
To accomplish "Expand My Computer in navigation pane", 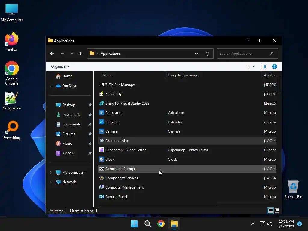I will pos(51,172).
